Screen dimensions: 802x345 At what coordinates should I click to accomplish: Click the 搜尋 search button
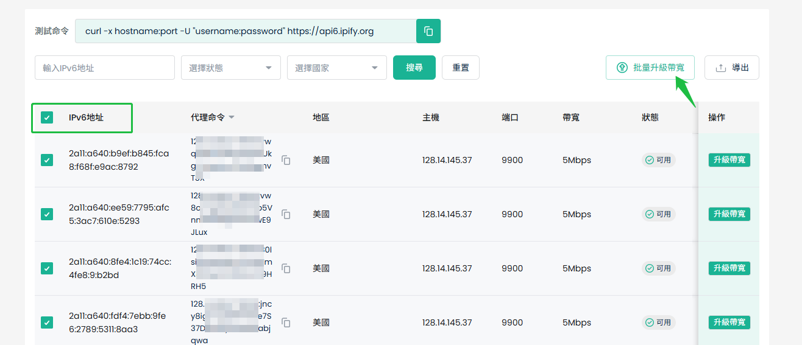(x=414, y=68)
